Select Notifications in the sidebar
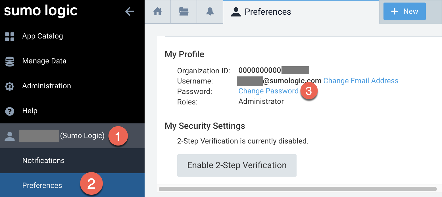The width and height of the screenshot is (442, 197). 43,160
